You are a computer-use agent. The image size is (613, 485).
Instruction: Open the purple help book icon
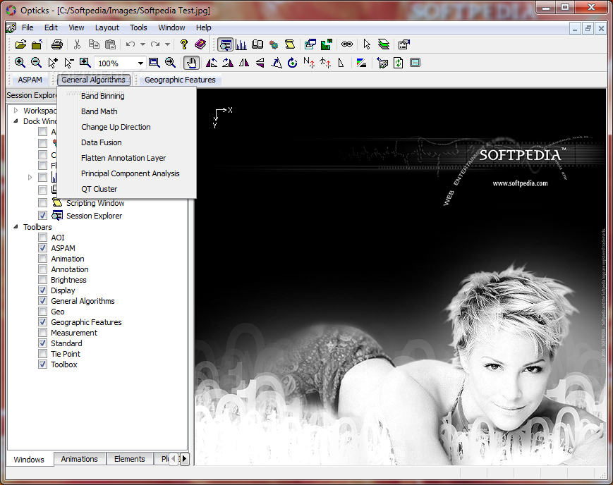(200, 44)
